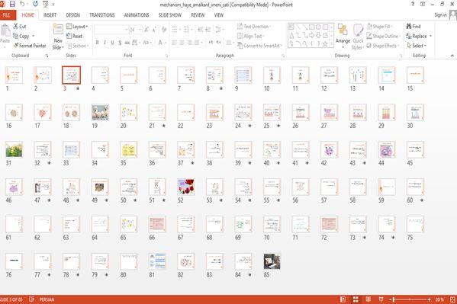This screenshot has width=457, height=304.
Task: Switch to the INSERT tab
Action: [x=50, y=15]
